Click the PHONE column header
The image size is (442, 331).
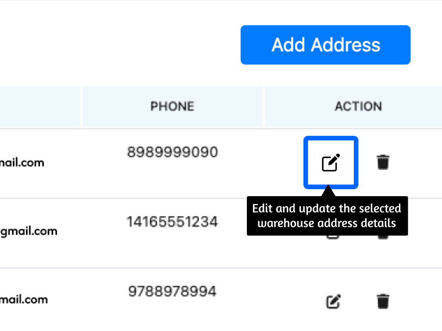coord(172,106)
